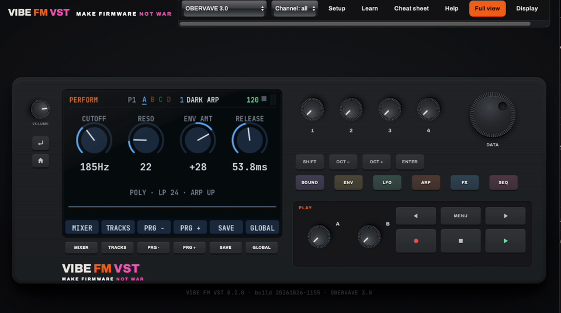Click the hardware SAVE button below screen

(226, 247)
